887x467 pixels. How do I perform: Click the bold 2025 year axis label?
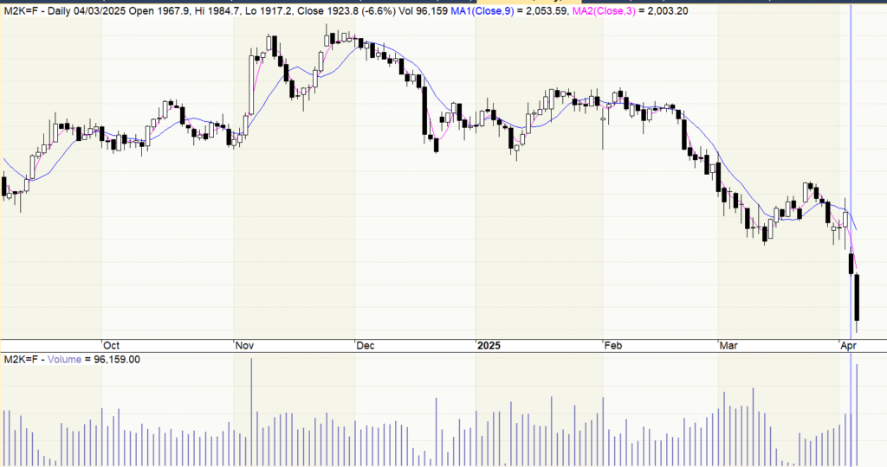pyautogui.click(x=489, y=346)
